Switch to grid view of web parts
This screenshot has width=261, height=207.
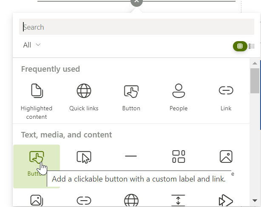240,46
